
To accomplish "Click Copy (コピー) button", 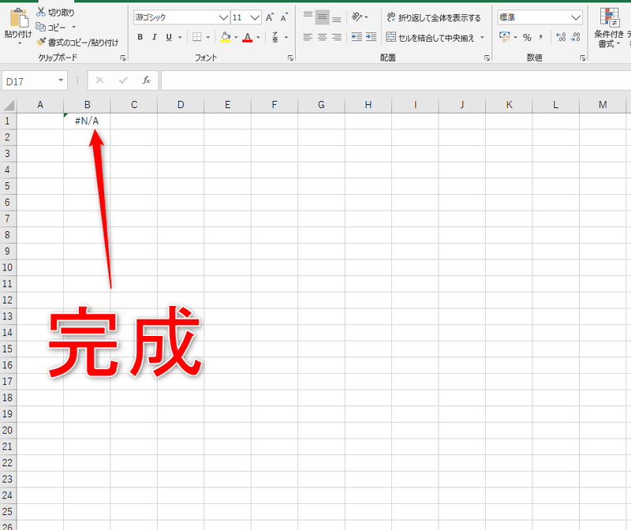I will (x=51, y=28).
